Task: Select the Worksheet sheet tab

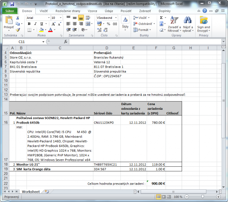Action: pyautogui.click(x=31, y=192)
